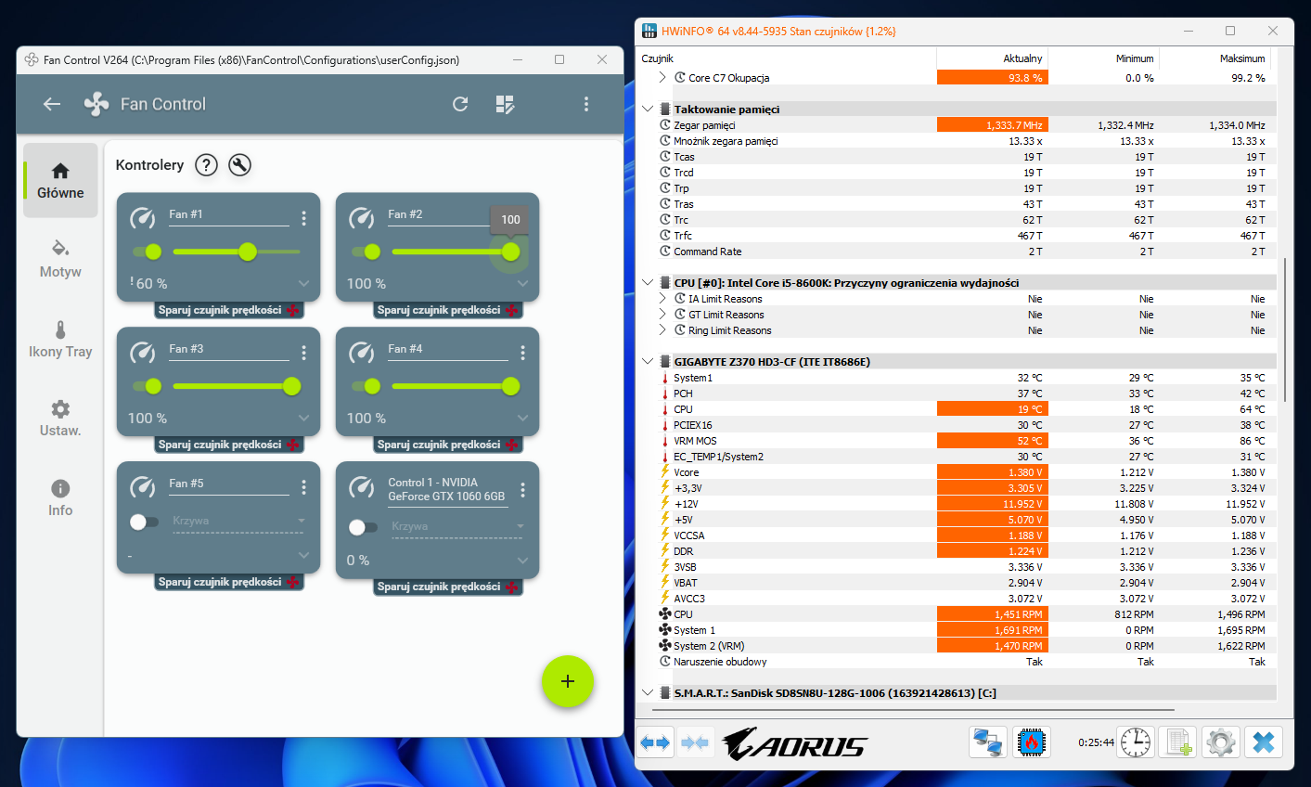1311x787 pixels.
Task: Open the Krzywa dropdown on Control 1 card
Action: tap(457, 527)
